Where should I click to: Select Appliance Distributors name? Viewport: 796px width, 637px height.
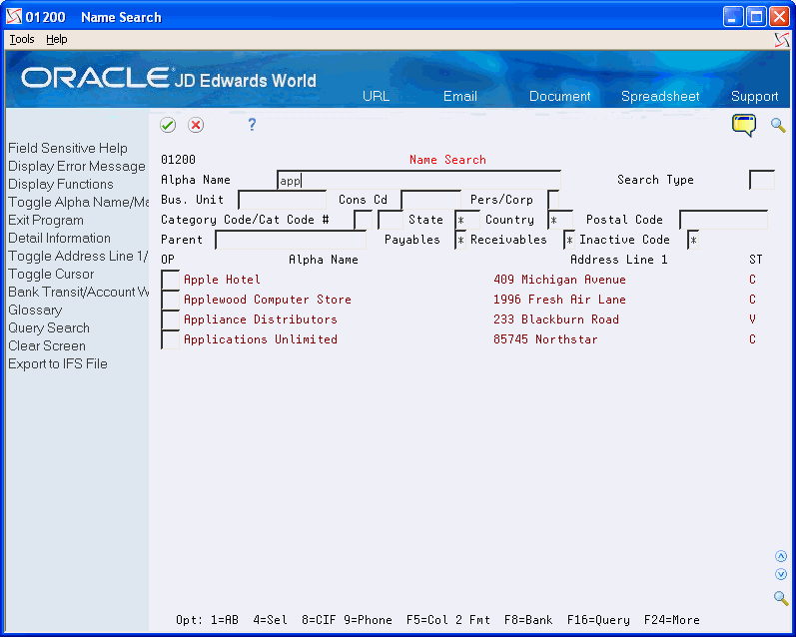pos(261,319)
